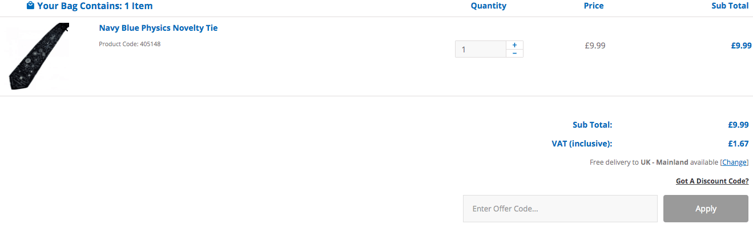Open the Got A Discount Code link
Image resolution: width=753 pixels, height=228 pixels.
pyautogui.click(x=712, y=181)
